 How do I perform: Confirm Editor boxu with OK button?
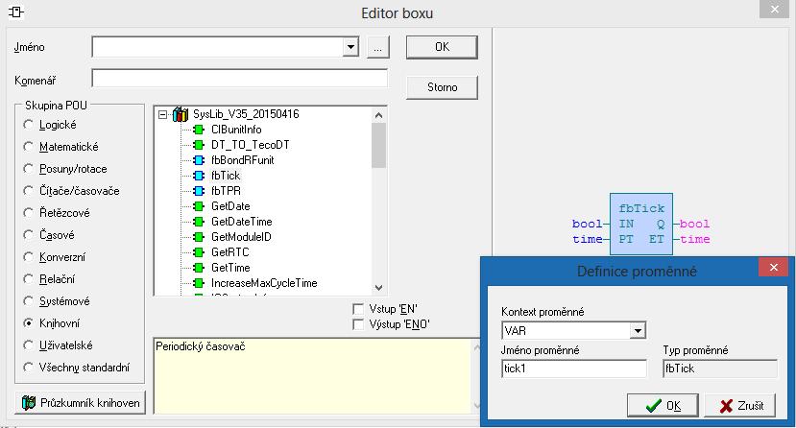442,47
